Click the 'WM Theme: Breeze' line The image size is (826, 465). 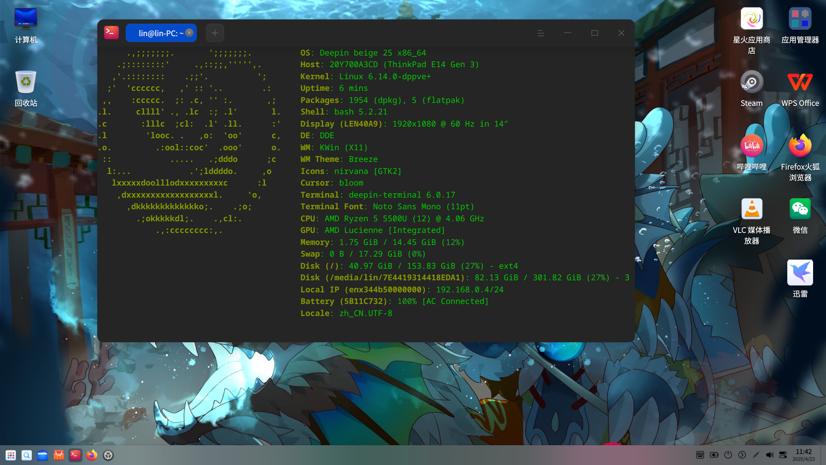(x=339, y=159)
